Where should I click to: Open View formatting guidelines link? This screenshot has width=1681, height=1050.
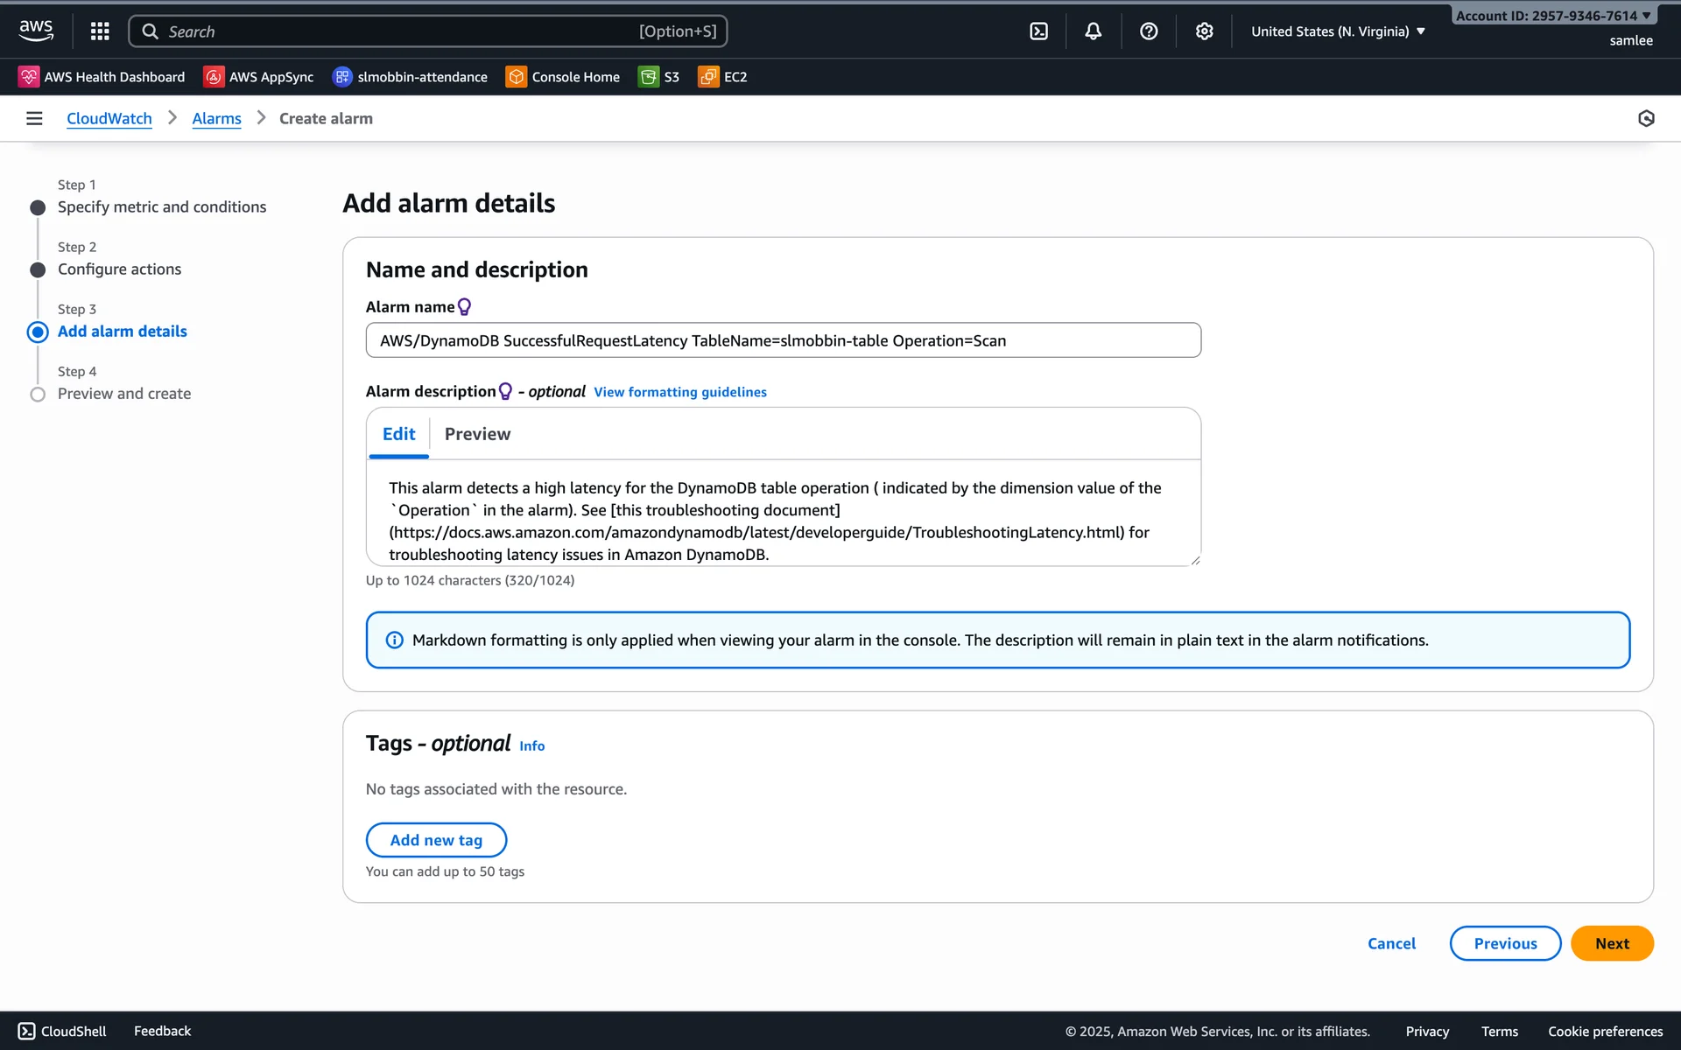tap(679, 392)
